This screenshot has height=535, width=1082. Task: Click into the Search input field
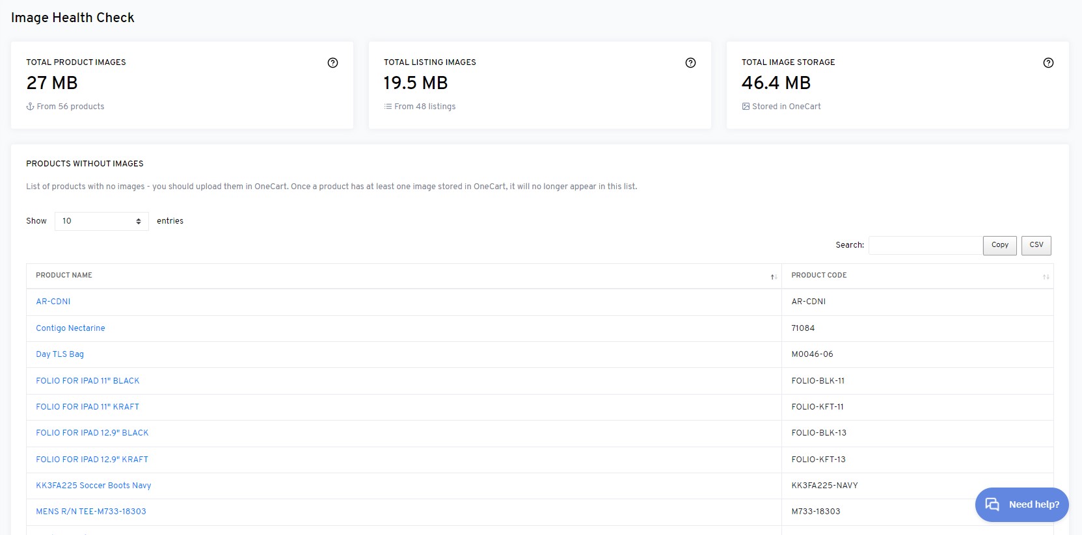click(x=925, y=245)
